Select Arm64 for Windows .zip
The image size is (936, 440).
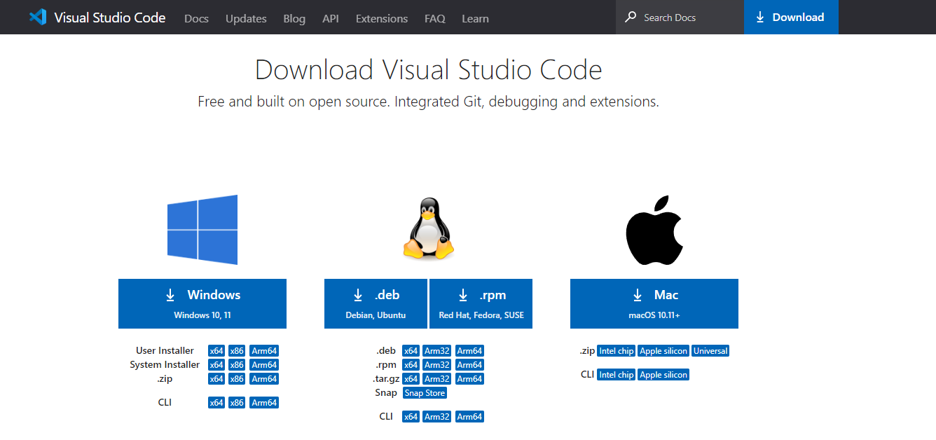point(264,379)
